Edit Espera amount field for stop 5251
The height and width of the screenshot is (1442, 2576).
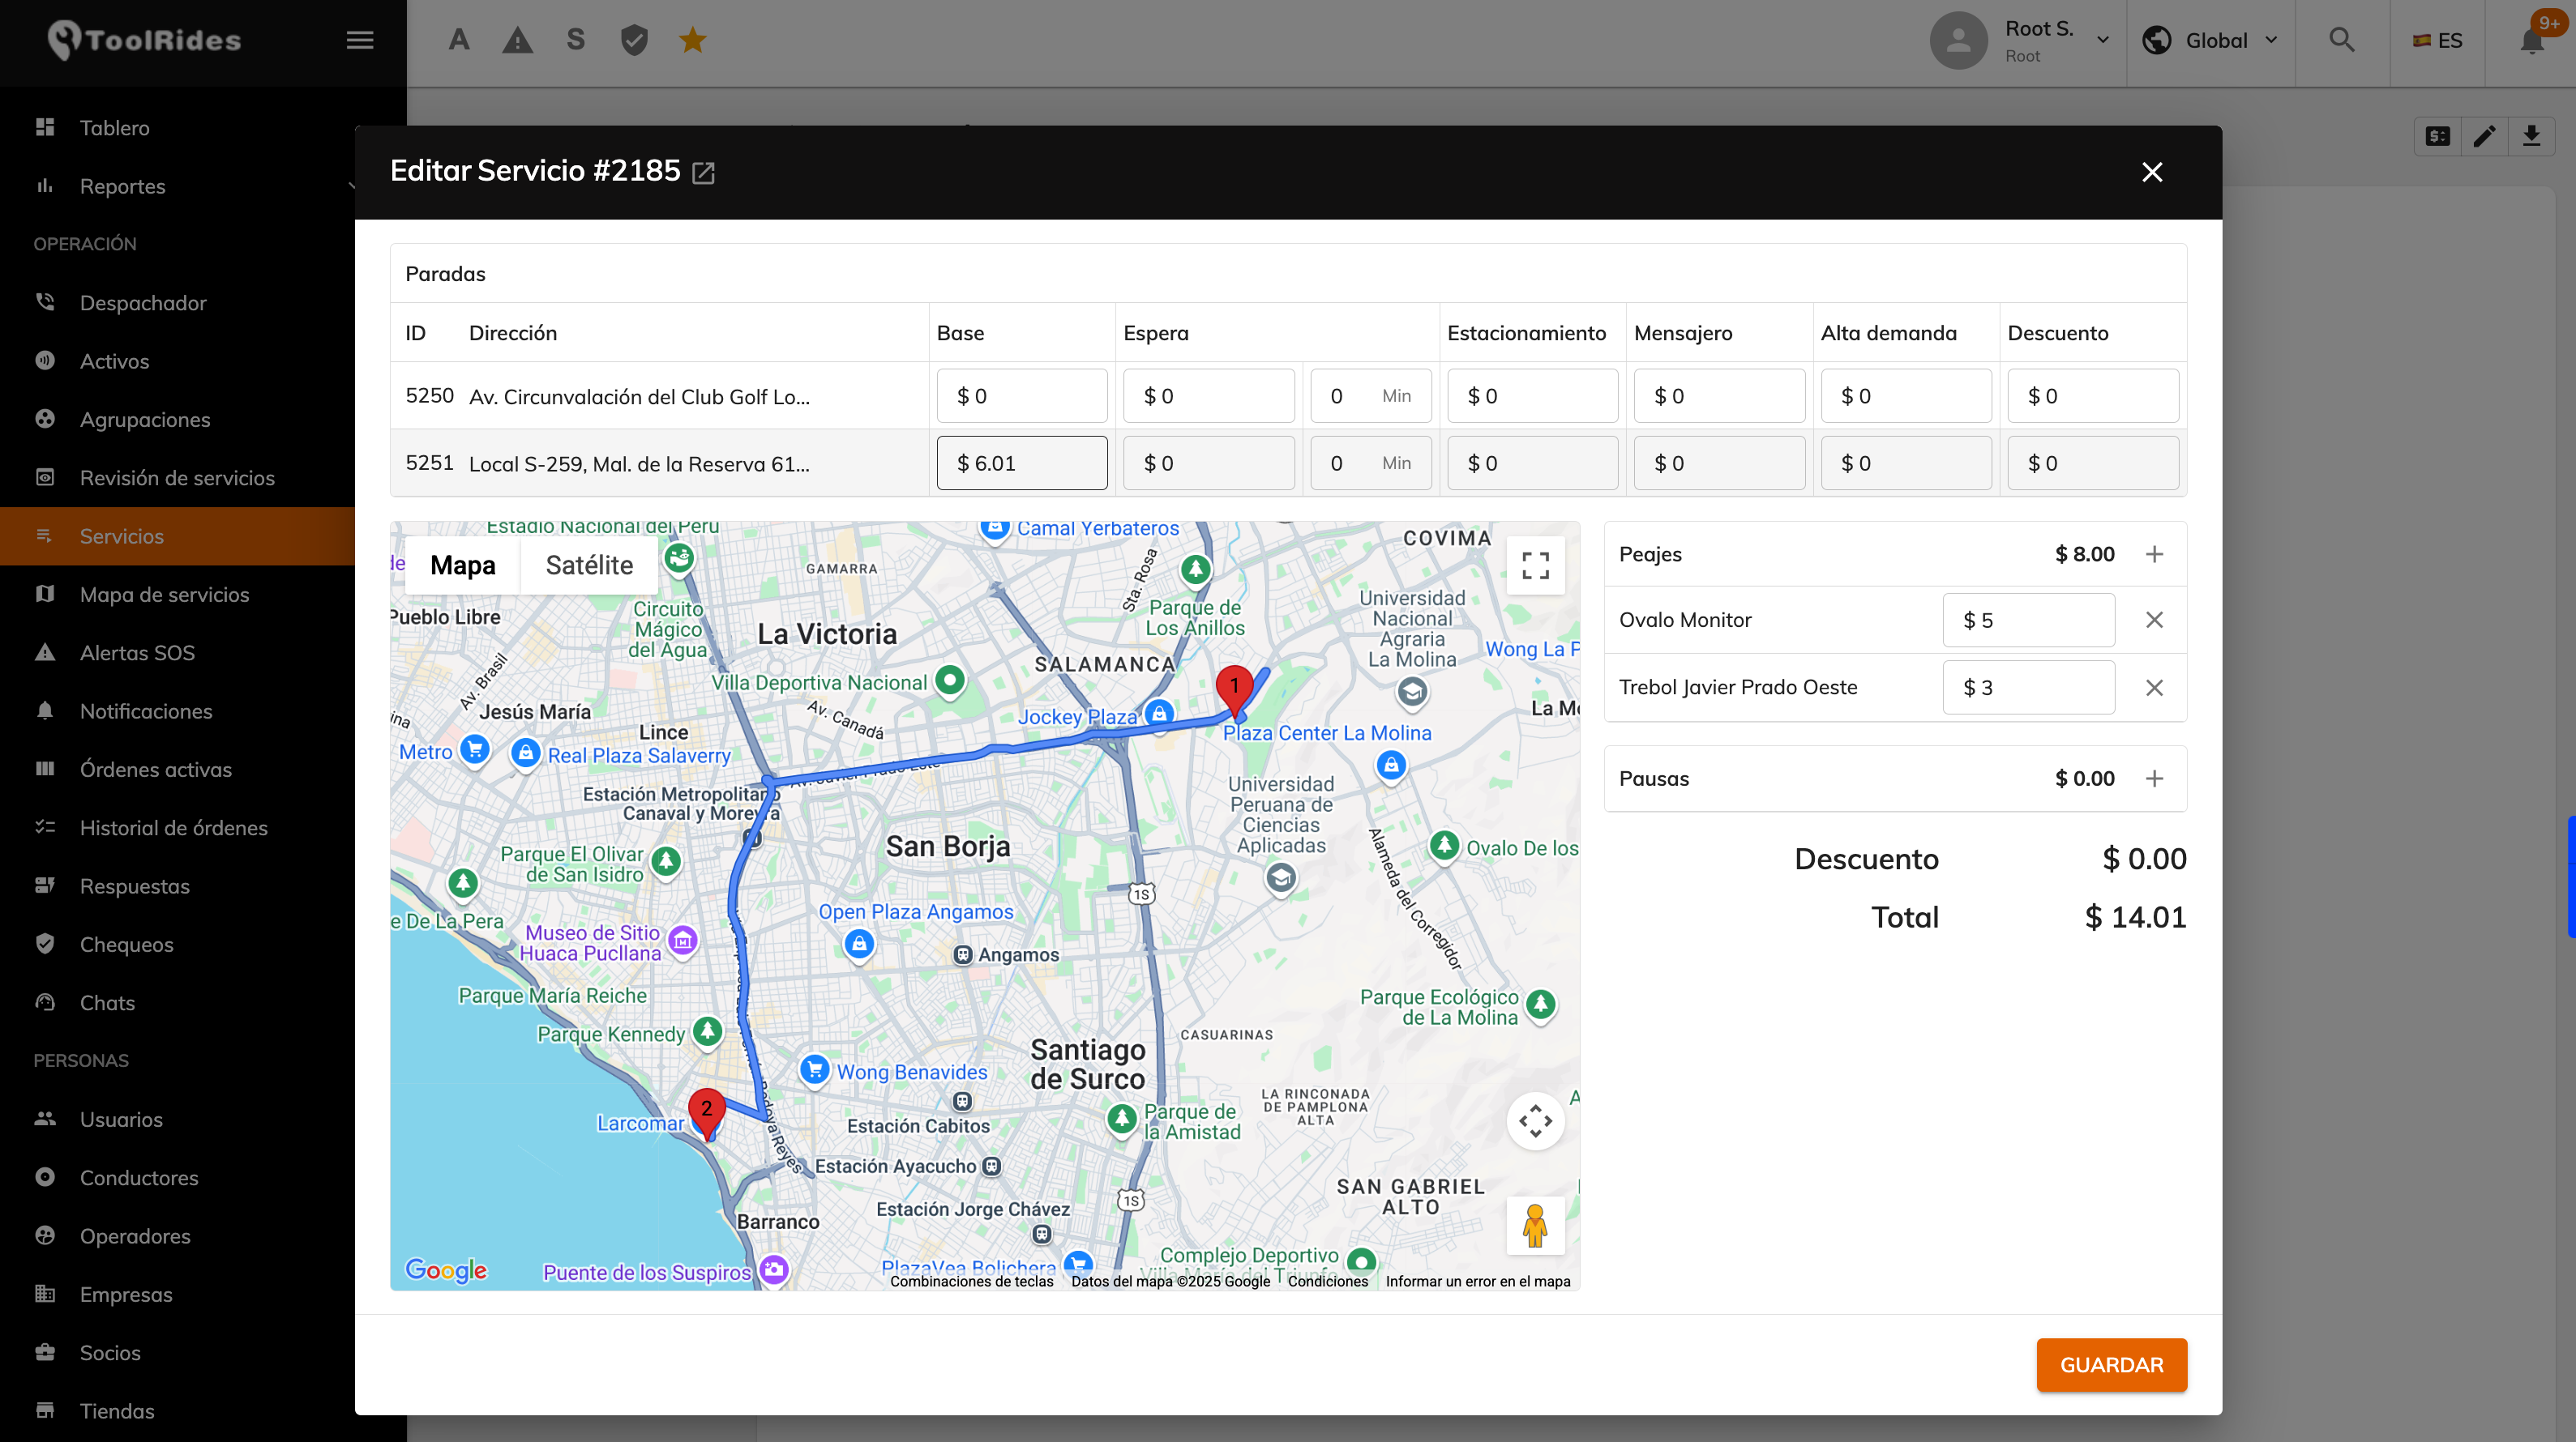(1208, 463)
